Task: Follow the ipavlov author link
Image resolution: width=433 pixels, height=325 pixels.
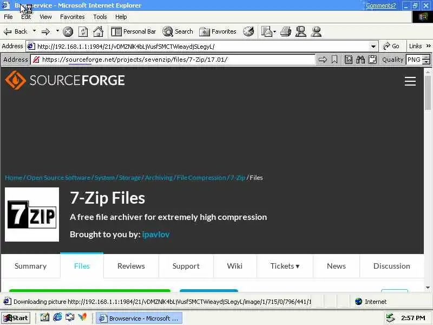Action: coord(156,235)
